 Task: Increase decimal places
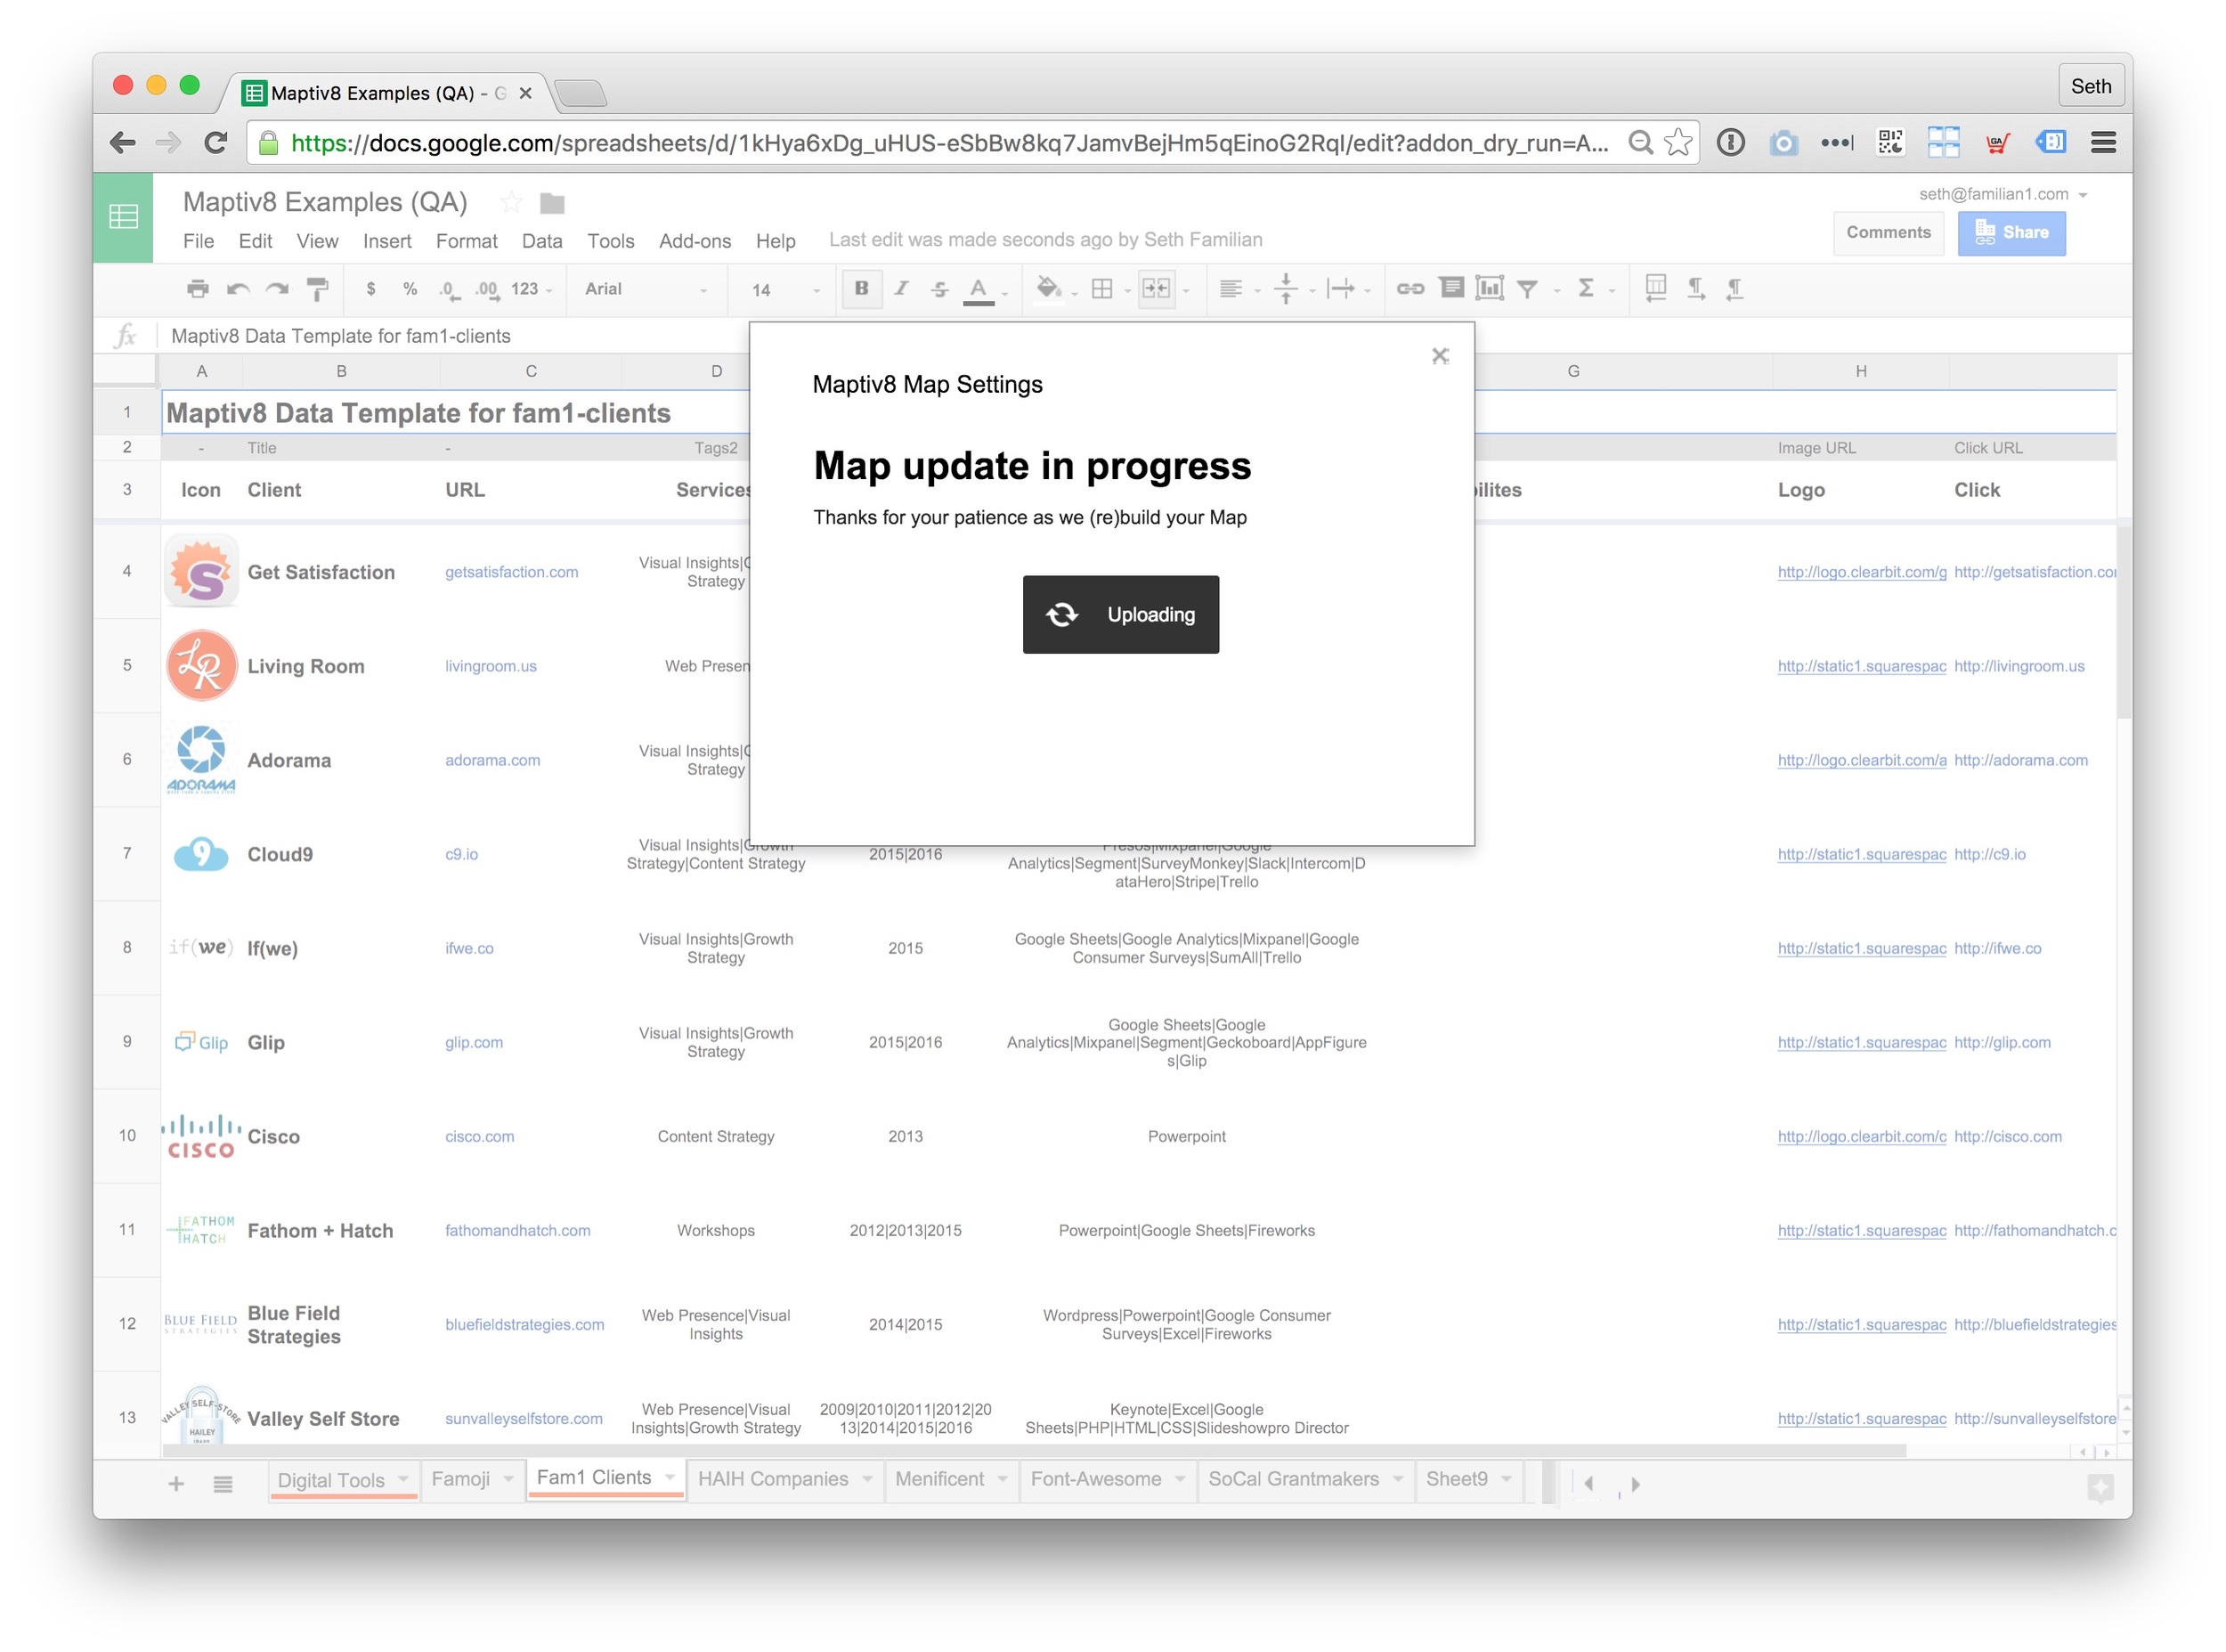[x=487, y=290]
